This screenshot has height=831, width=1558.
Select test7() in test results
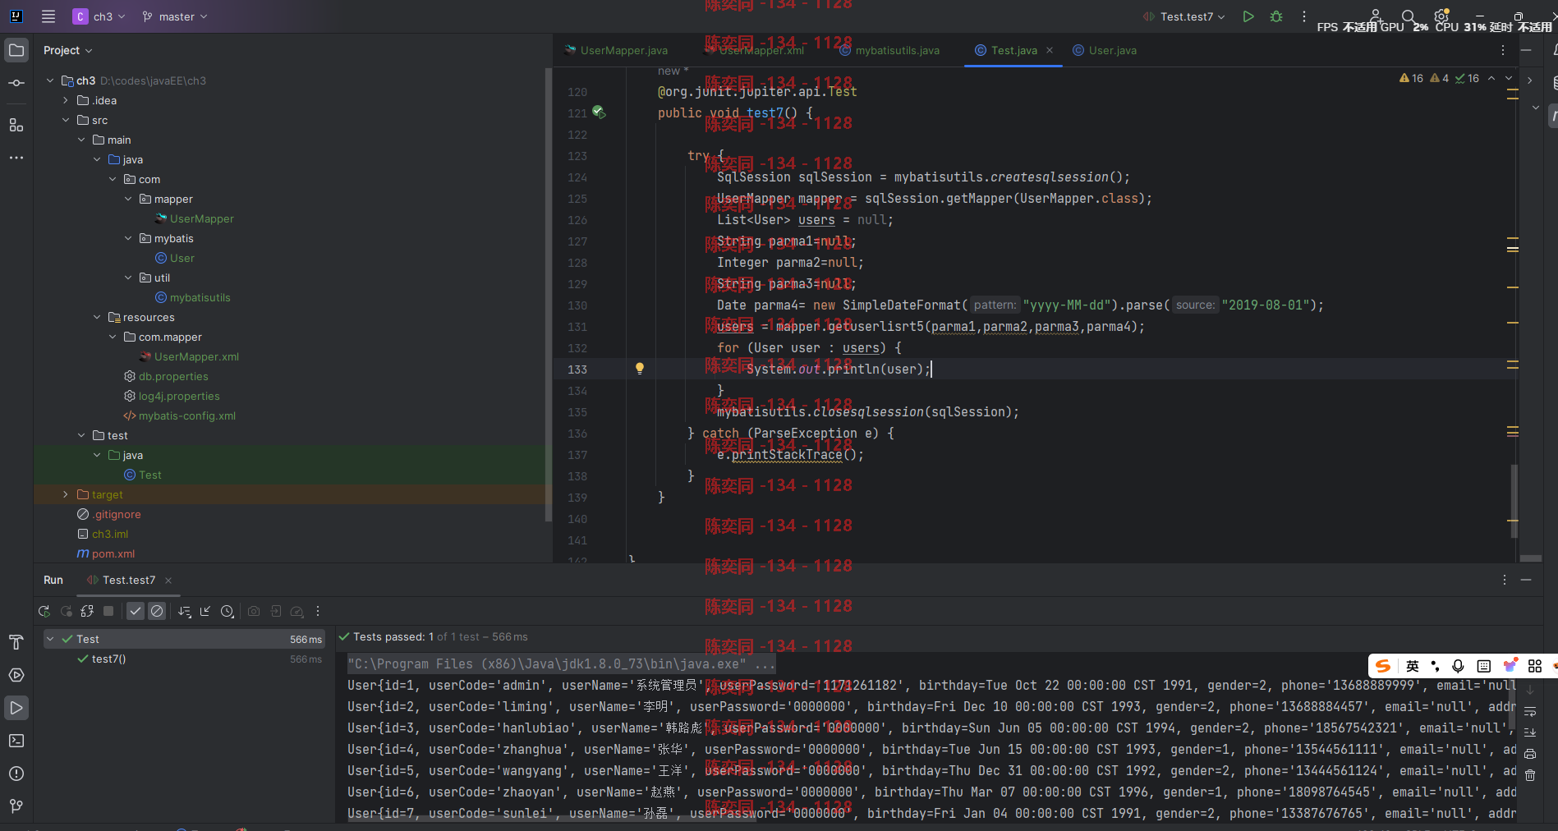click(x=109, y=659)
